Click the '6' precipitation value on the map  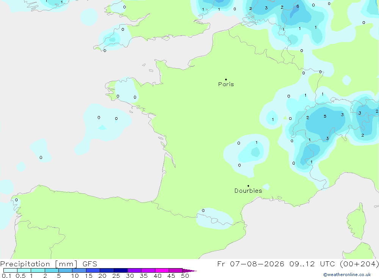click(298, 6)
